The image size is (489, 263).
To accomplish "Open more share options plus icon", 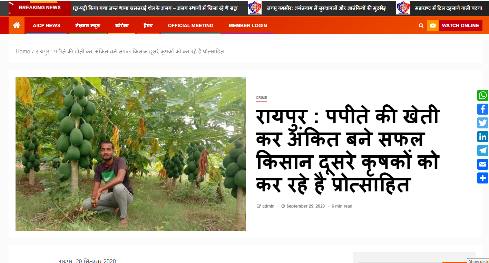I will 483,178.
